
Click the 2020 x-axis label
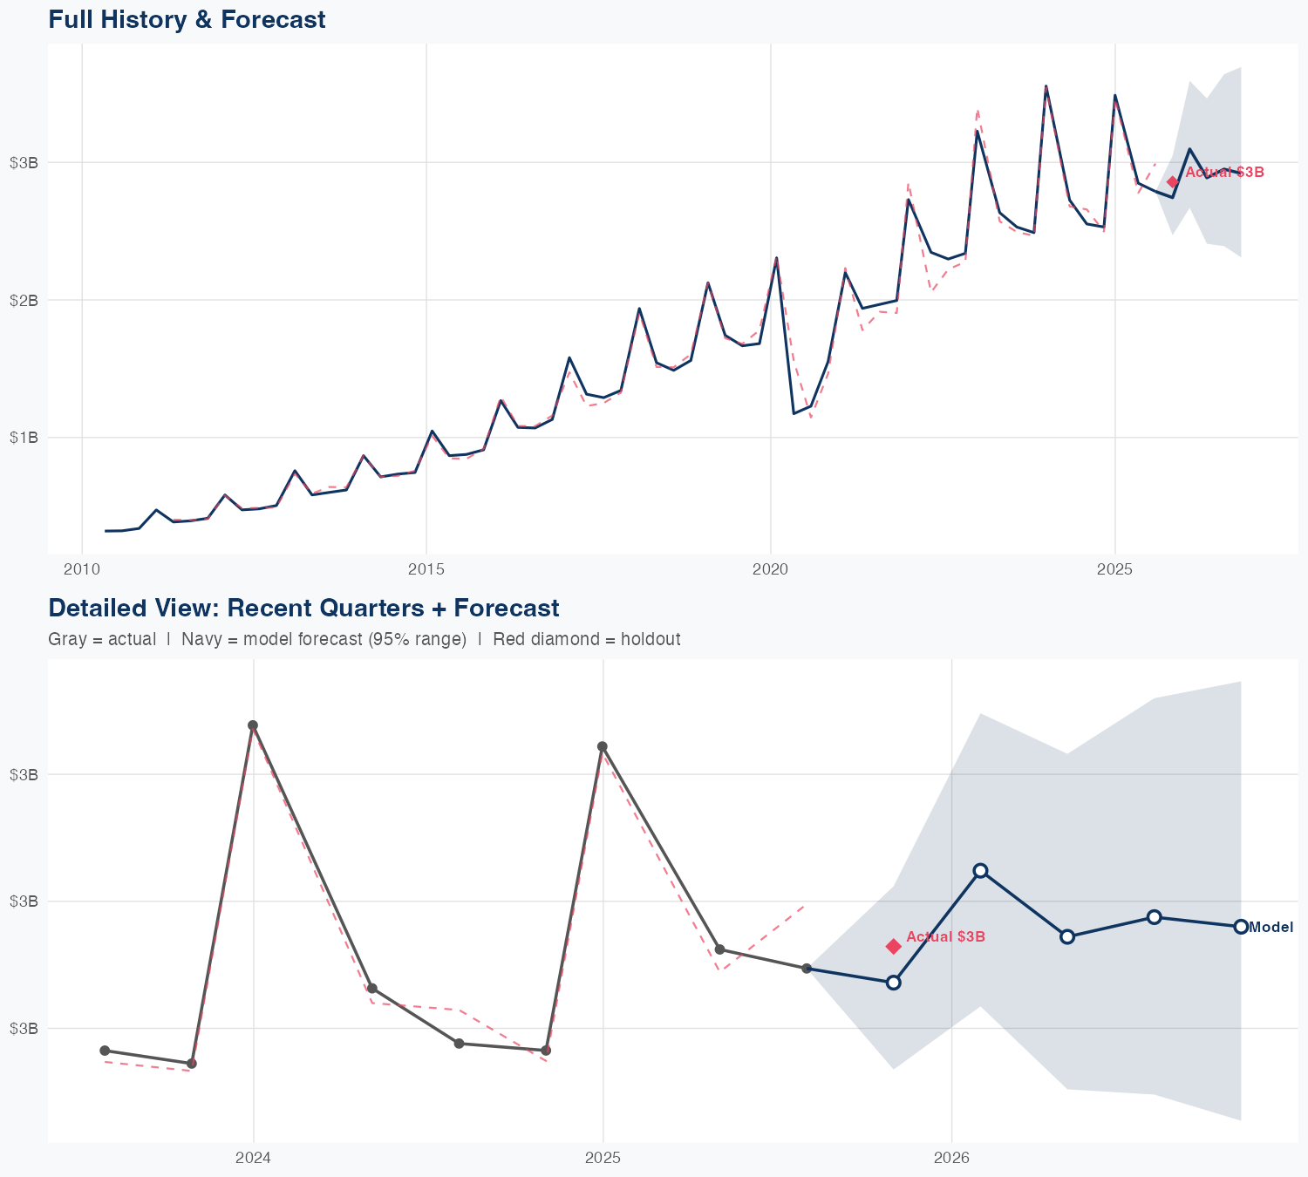click(x=771, y=569)
